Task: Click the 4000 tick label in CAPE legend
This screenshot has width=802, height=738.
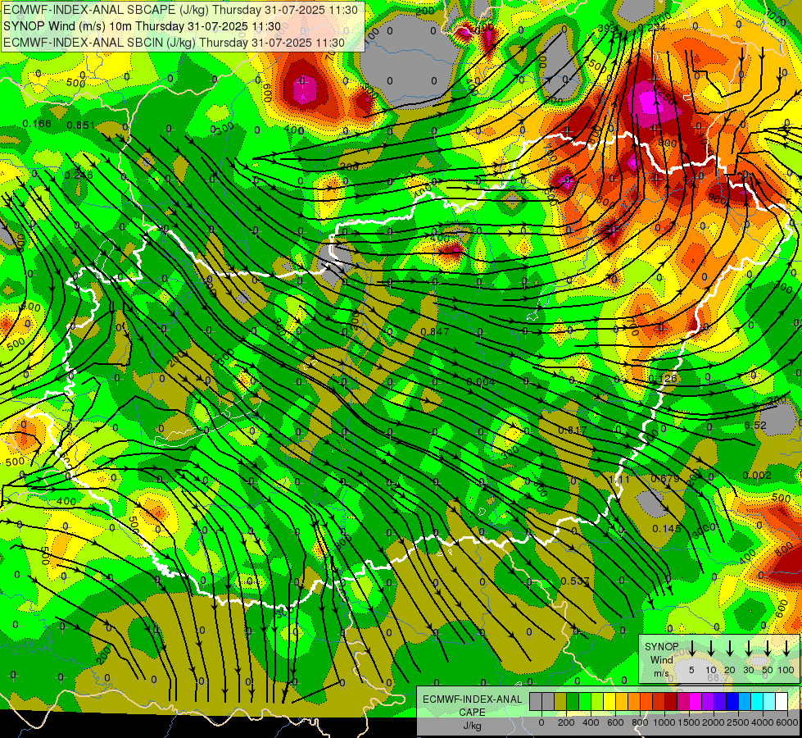Action: [763, 722]
